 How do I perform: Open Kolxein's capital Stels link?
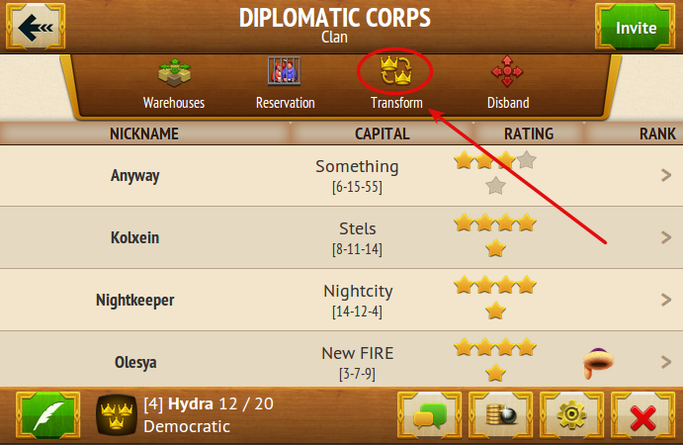tap(357, 228)
